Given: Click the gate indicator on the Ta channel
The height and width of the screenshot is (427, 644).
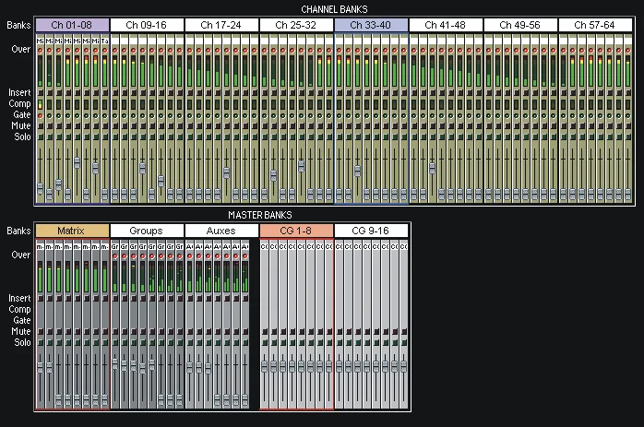Looking at the screenshot, I should click(105, 116).
